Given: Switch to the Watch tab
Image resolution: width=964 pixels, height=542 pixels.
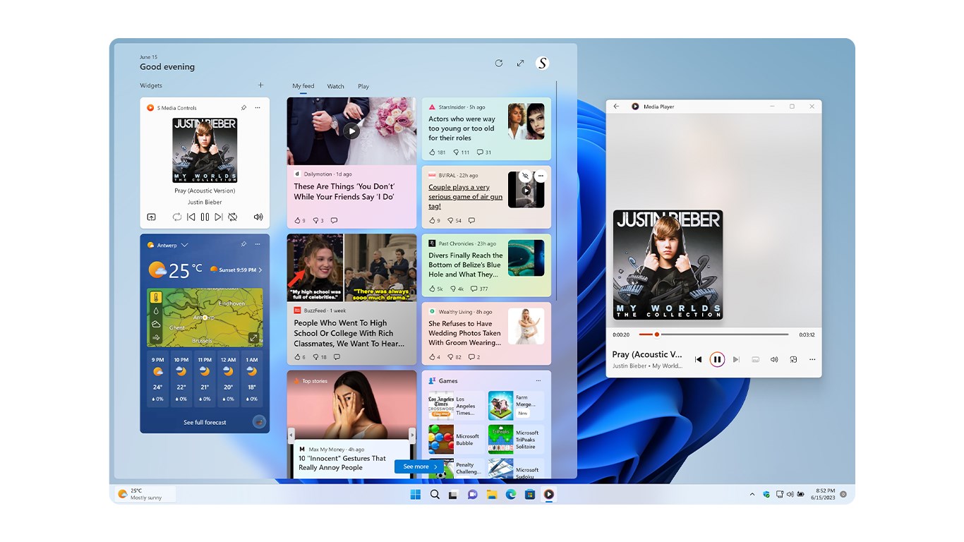Looking at the screenshot, I should [x=336, y=86].
